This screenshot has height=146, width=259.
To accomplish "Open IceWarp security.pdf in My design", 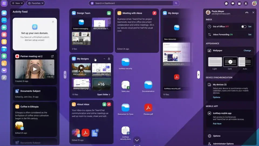I will point(176,79).
